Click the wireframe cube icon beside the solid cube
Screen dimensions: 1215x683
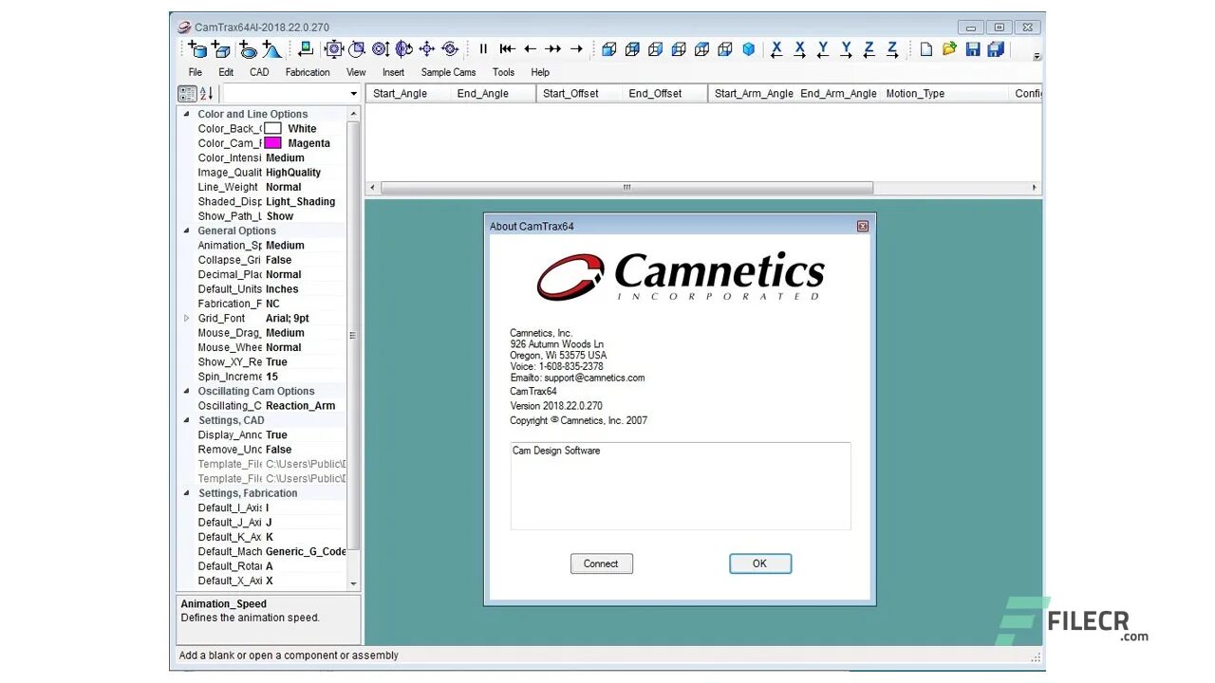(x=725, y=49)
